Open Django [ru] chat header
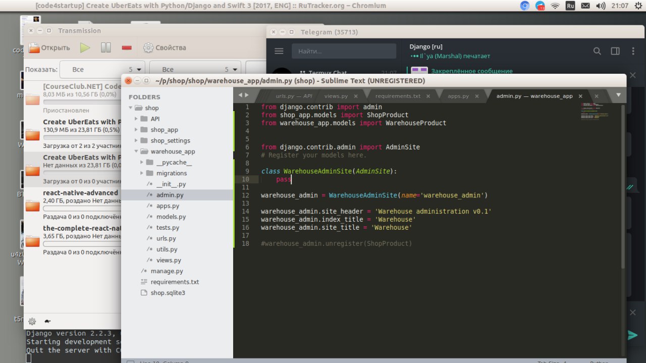 point(449,51)
